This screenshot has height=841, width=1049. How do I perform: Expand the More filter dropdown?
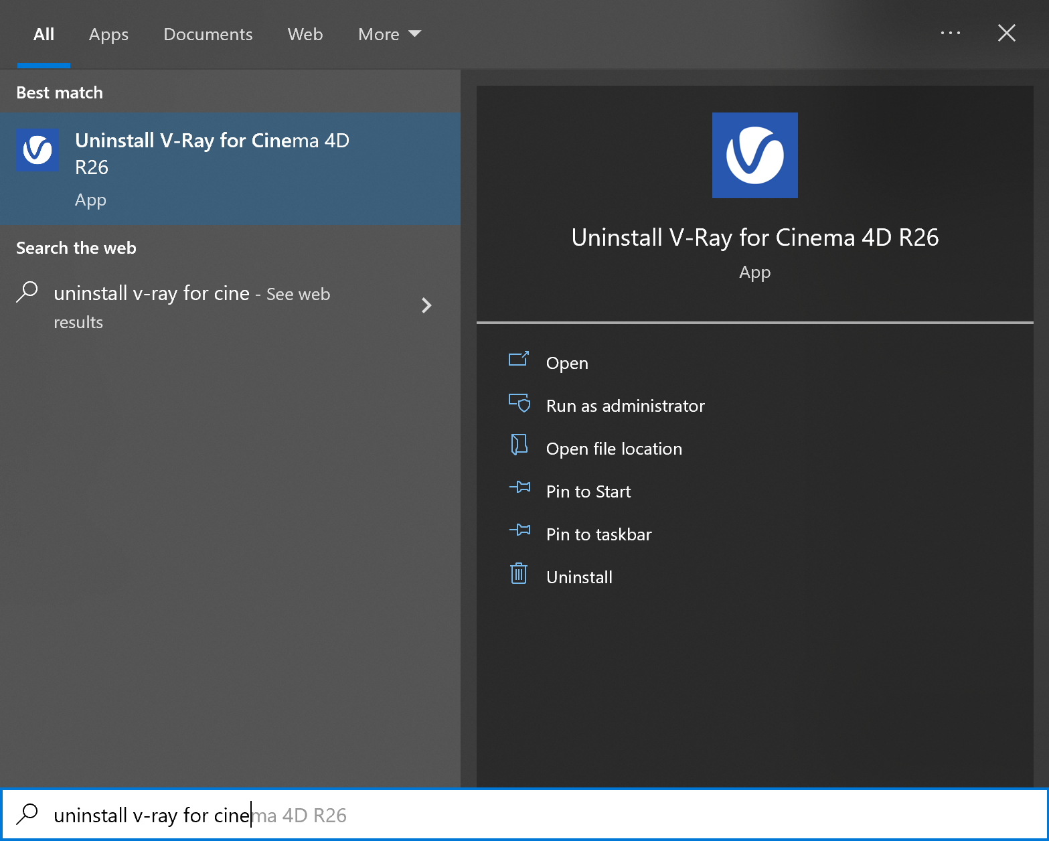pos(390,34)
